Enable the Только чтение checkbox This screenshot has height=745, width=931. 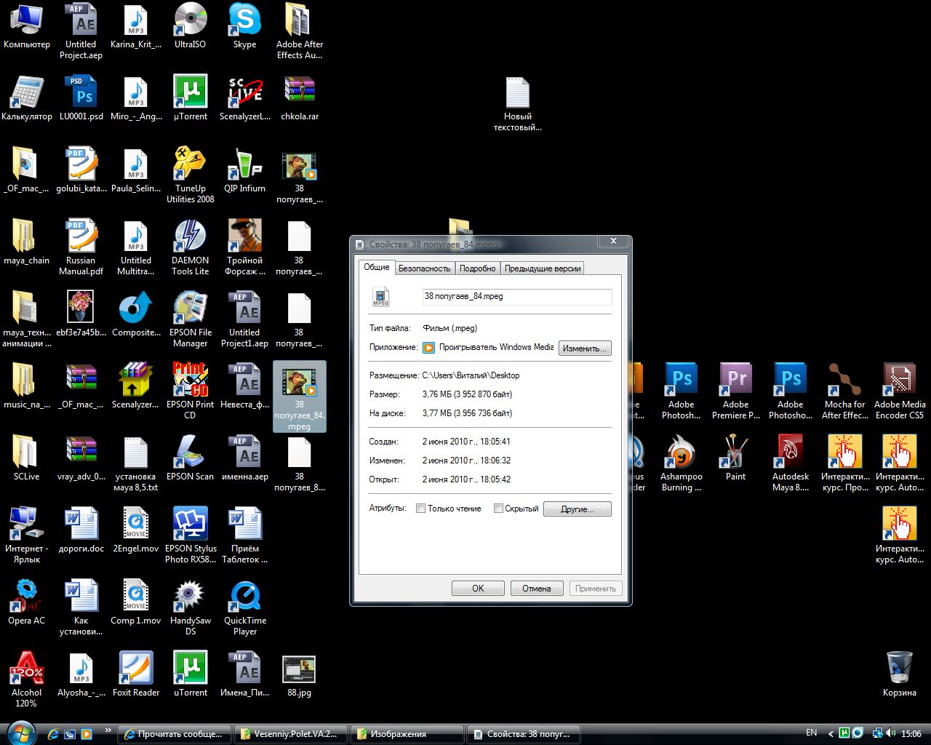pos(420,509)
